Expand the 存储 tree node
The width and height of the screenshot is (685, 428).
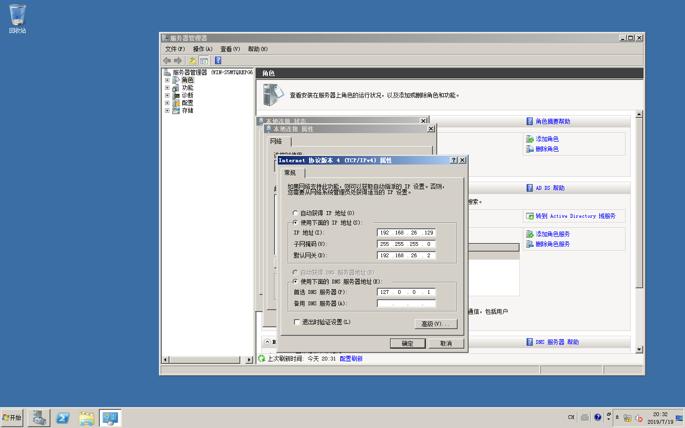tap(167, 110)
